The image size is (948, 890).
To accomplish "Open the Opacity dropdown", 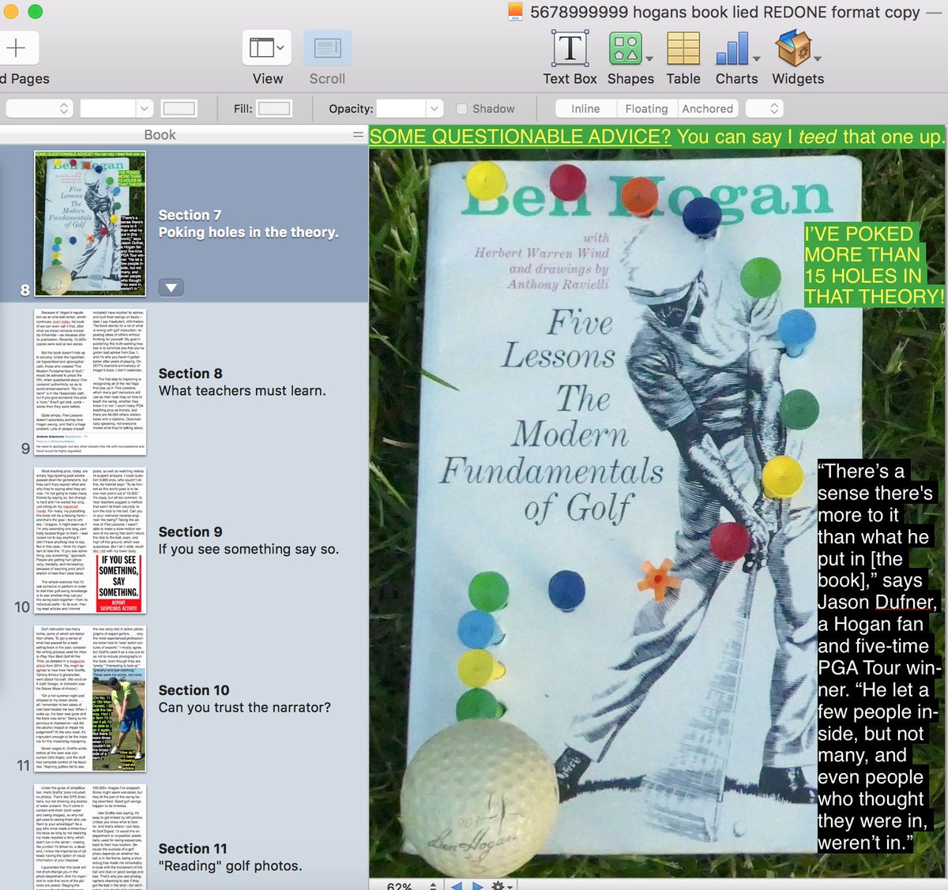I will tap(434, 108).
